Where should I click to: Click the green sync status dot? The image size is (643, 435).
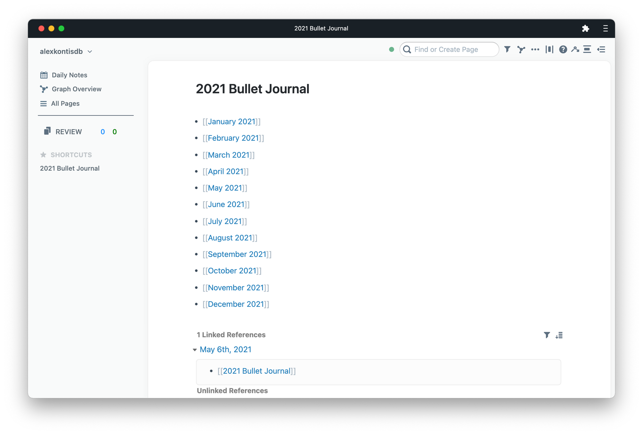point(391,50)
